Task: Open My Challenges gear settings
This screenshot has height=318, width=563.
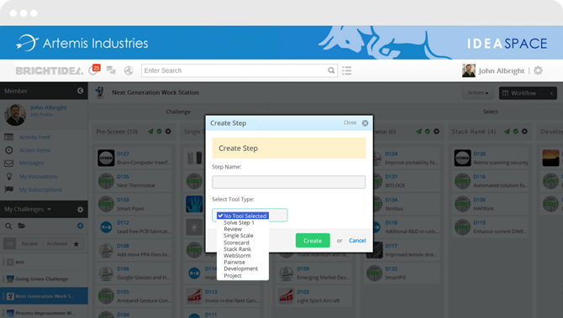Action: (80, 210)
